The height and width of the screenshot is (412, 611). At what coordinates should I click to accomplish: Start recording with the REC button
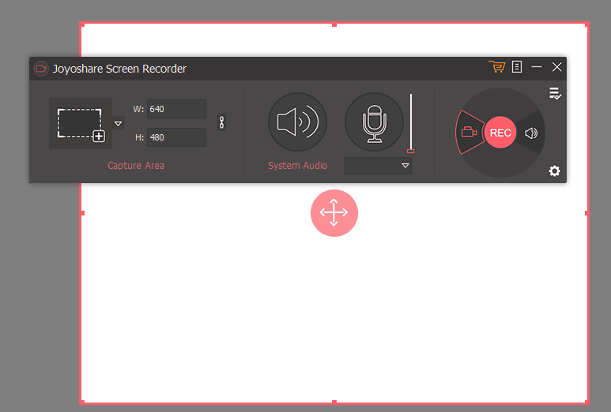pos(500,133)
